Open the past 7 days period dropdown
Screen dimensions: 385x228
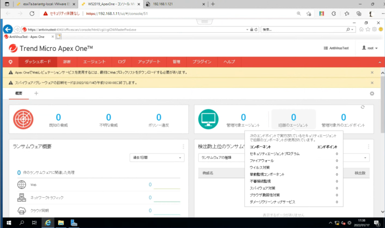pos(157,157)
